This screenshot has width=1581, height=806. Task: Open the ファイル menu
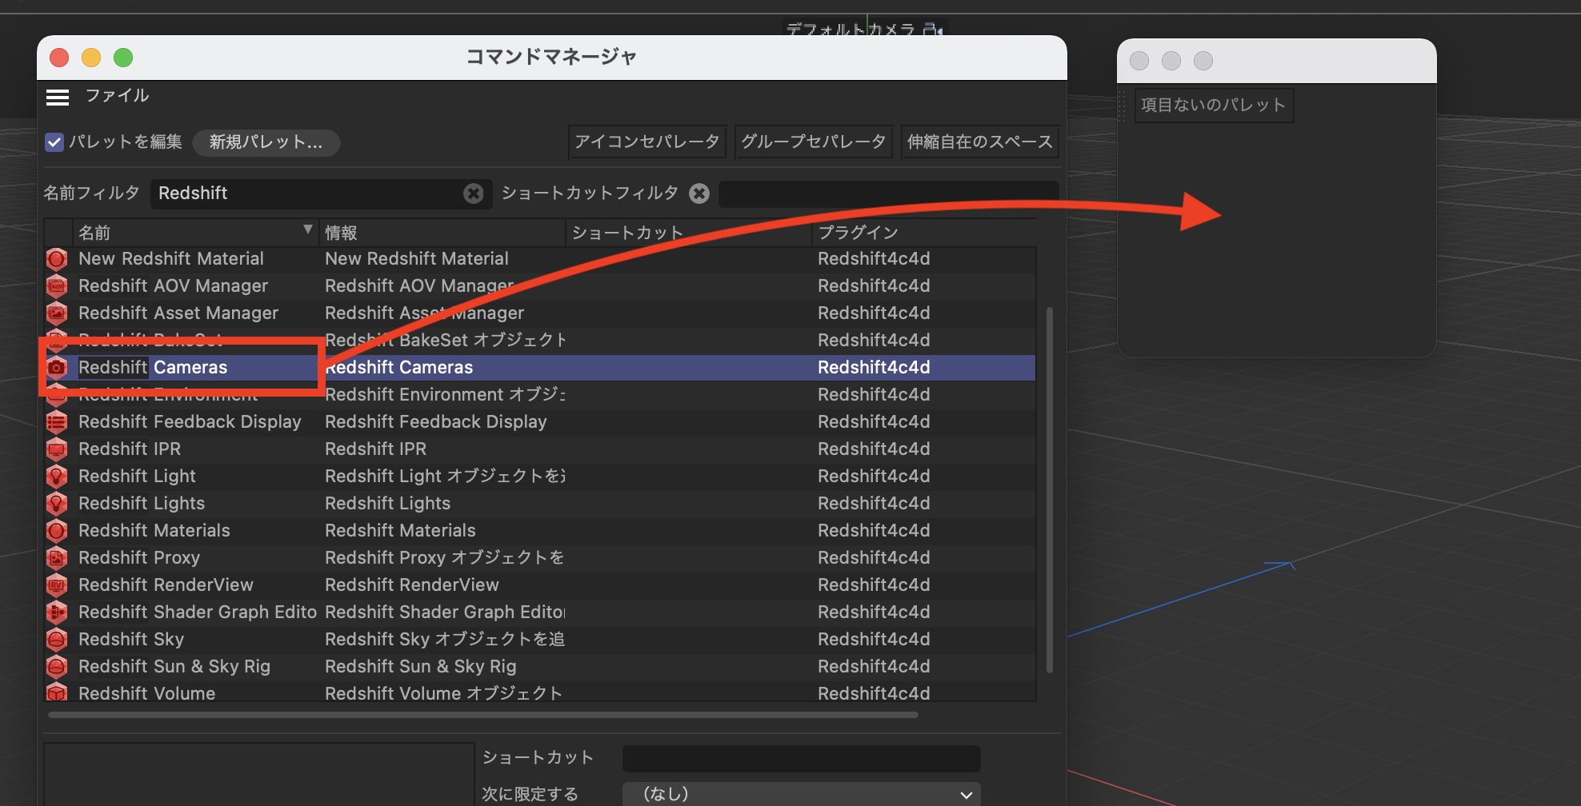click(117, 96)
